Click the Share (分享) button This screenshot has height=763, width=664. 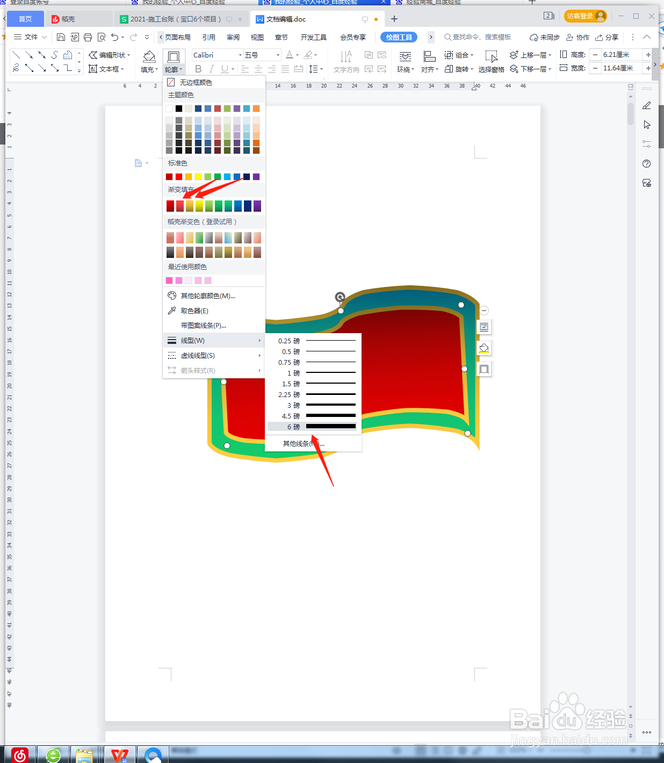607,37
